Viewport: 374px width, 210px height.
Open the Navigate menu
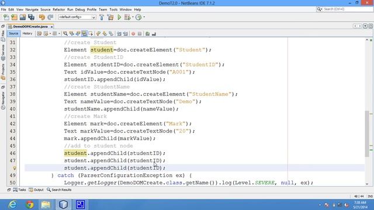32,9
